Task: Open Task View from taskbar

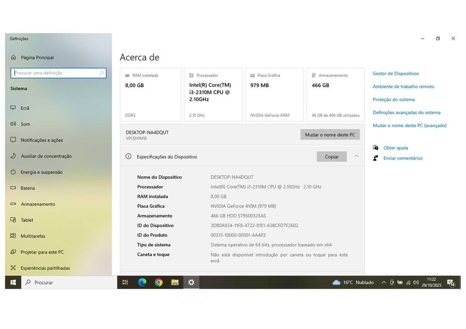Action: [125, 282]
